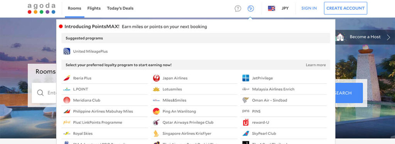Switch to the Rooms tab

coord(74,8)
